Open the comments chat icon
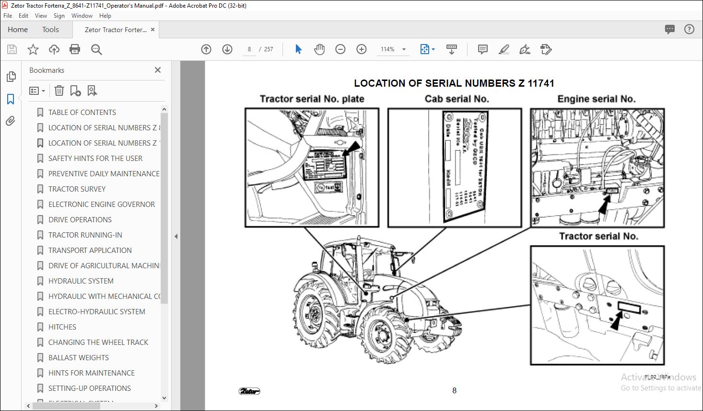This screenshot has width=703, height=411. 670,29
